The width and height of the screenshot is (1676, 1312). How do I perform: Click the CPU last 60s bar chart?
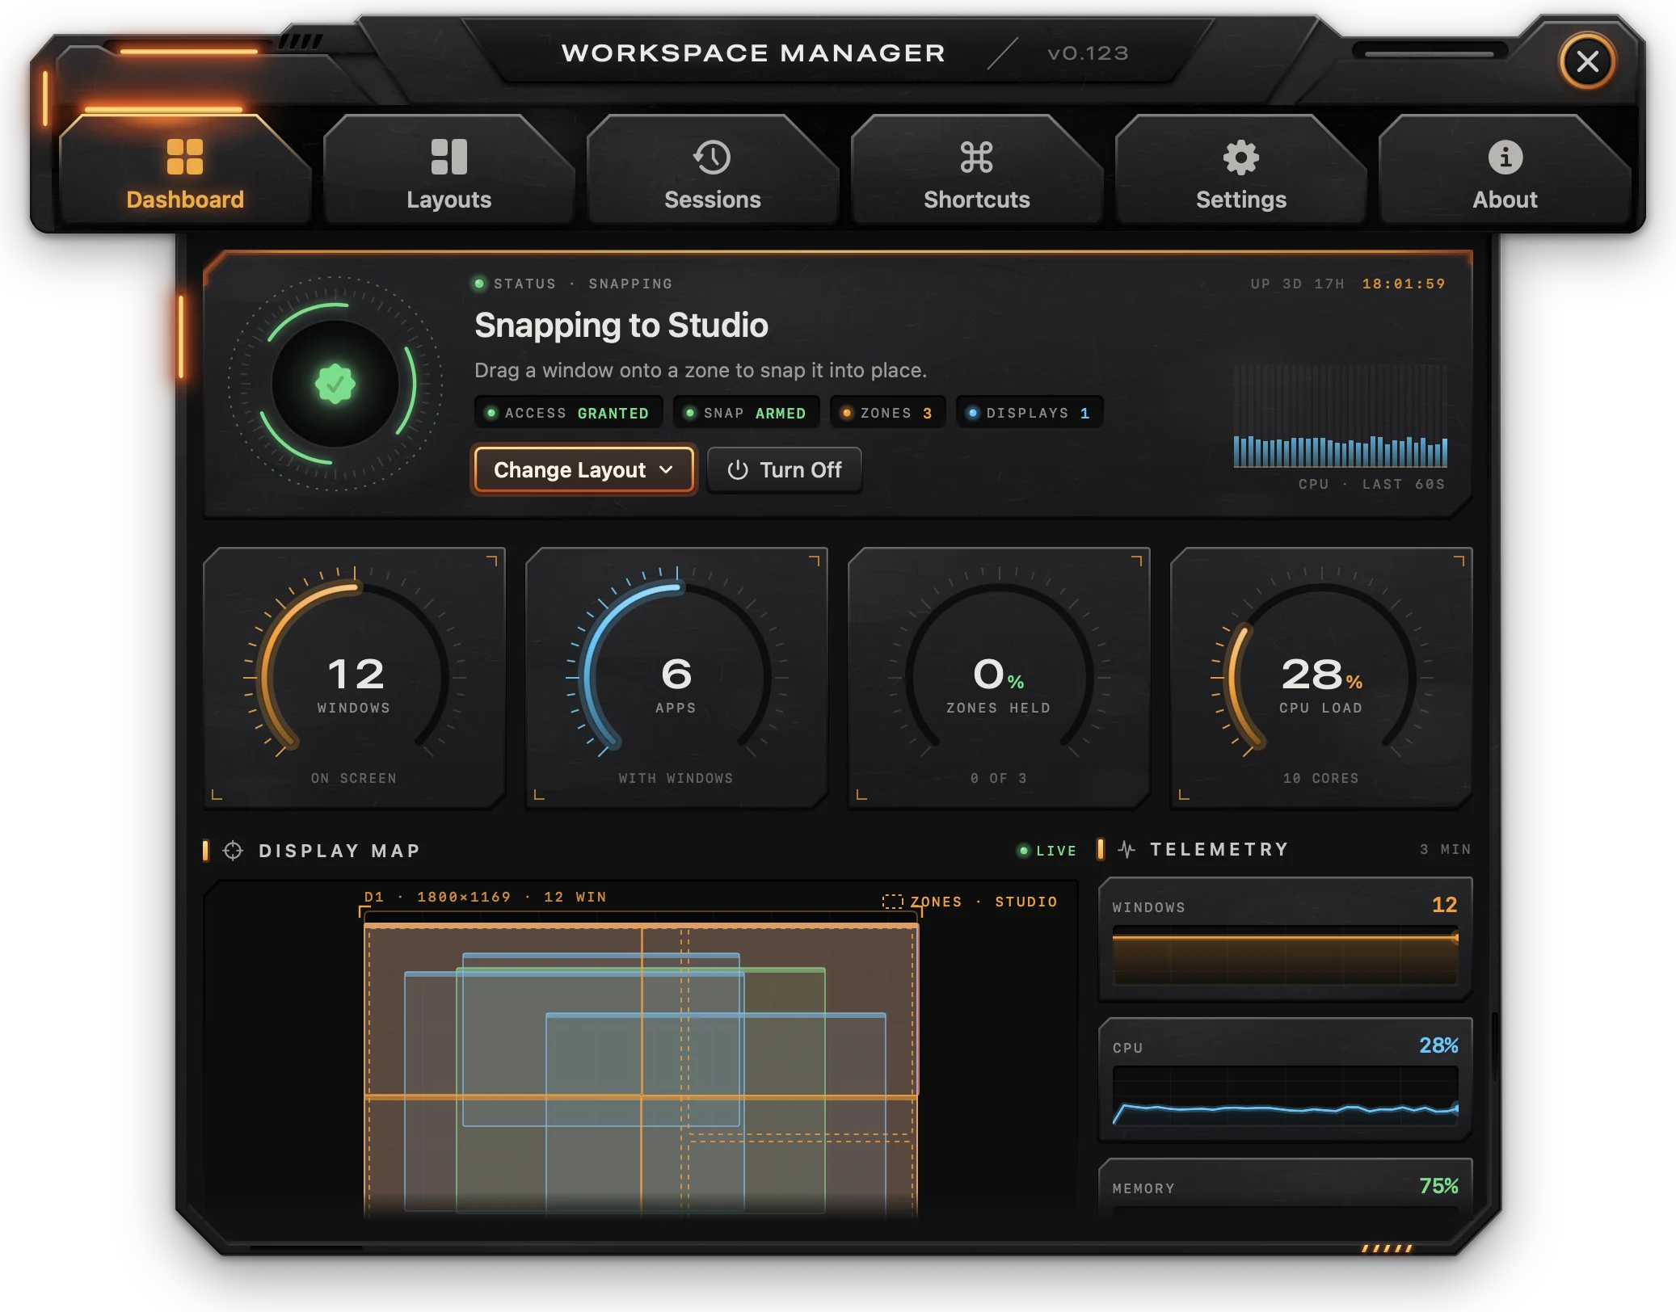click(x=1340, y=416)
